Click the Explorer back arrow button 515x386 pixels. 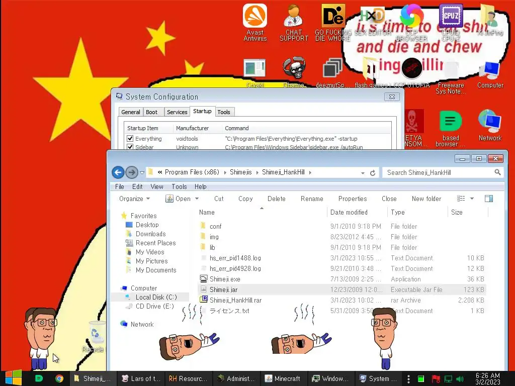click(118, 172)
